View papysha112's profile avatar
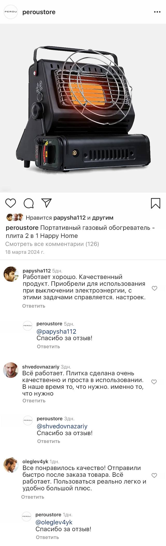Viewport: 166px width, 546px height. coord(11,274)
